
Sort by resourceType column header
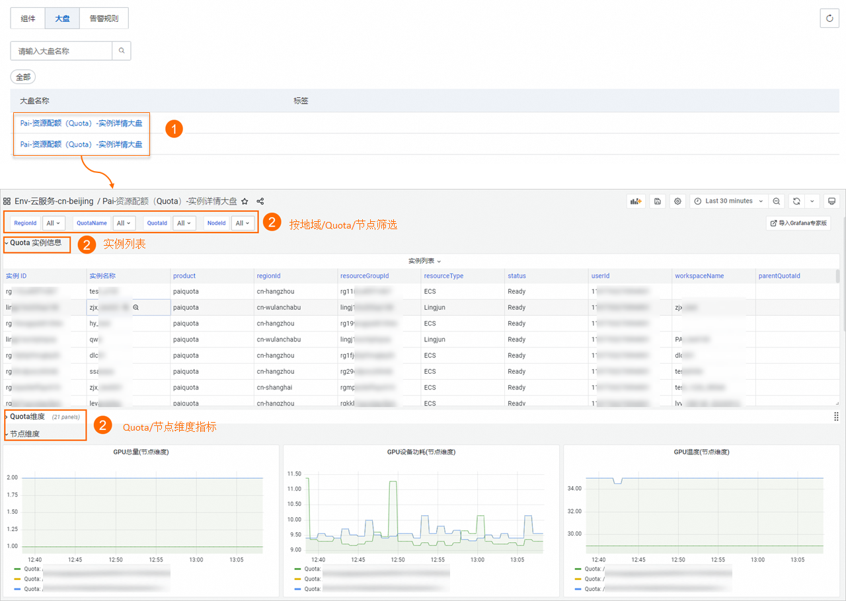click(444, 276)
